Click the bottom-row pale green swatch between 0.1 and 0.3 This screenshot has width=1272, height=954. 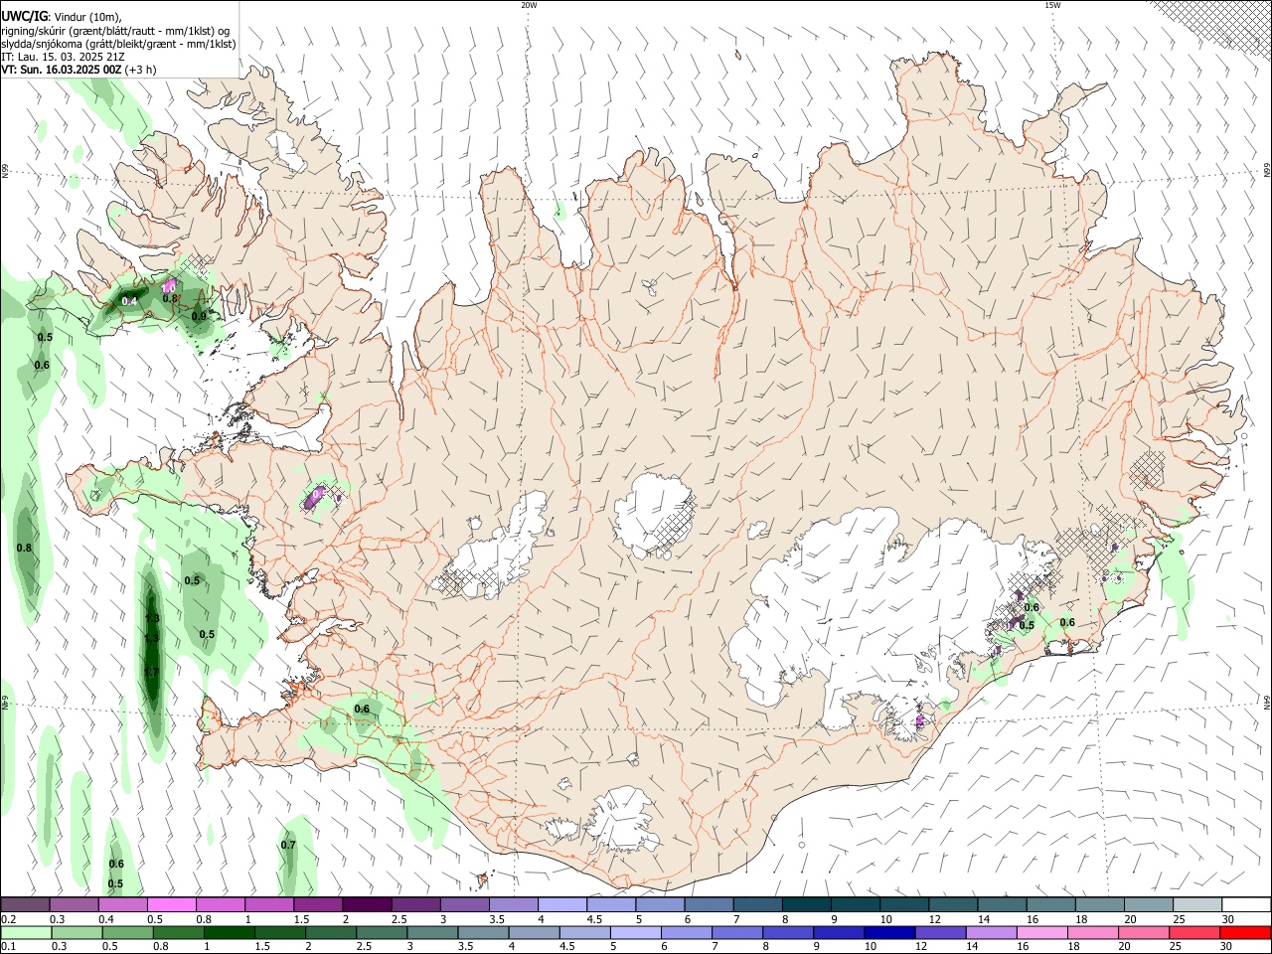26,932
